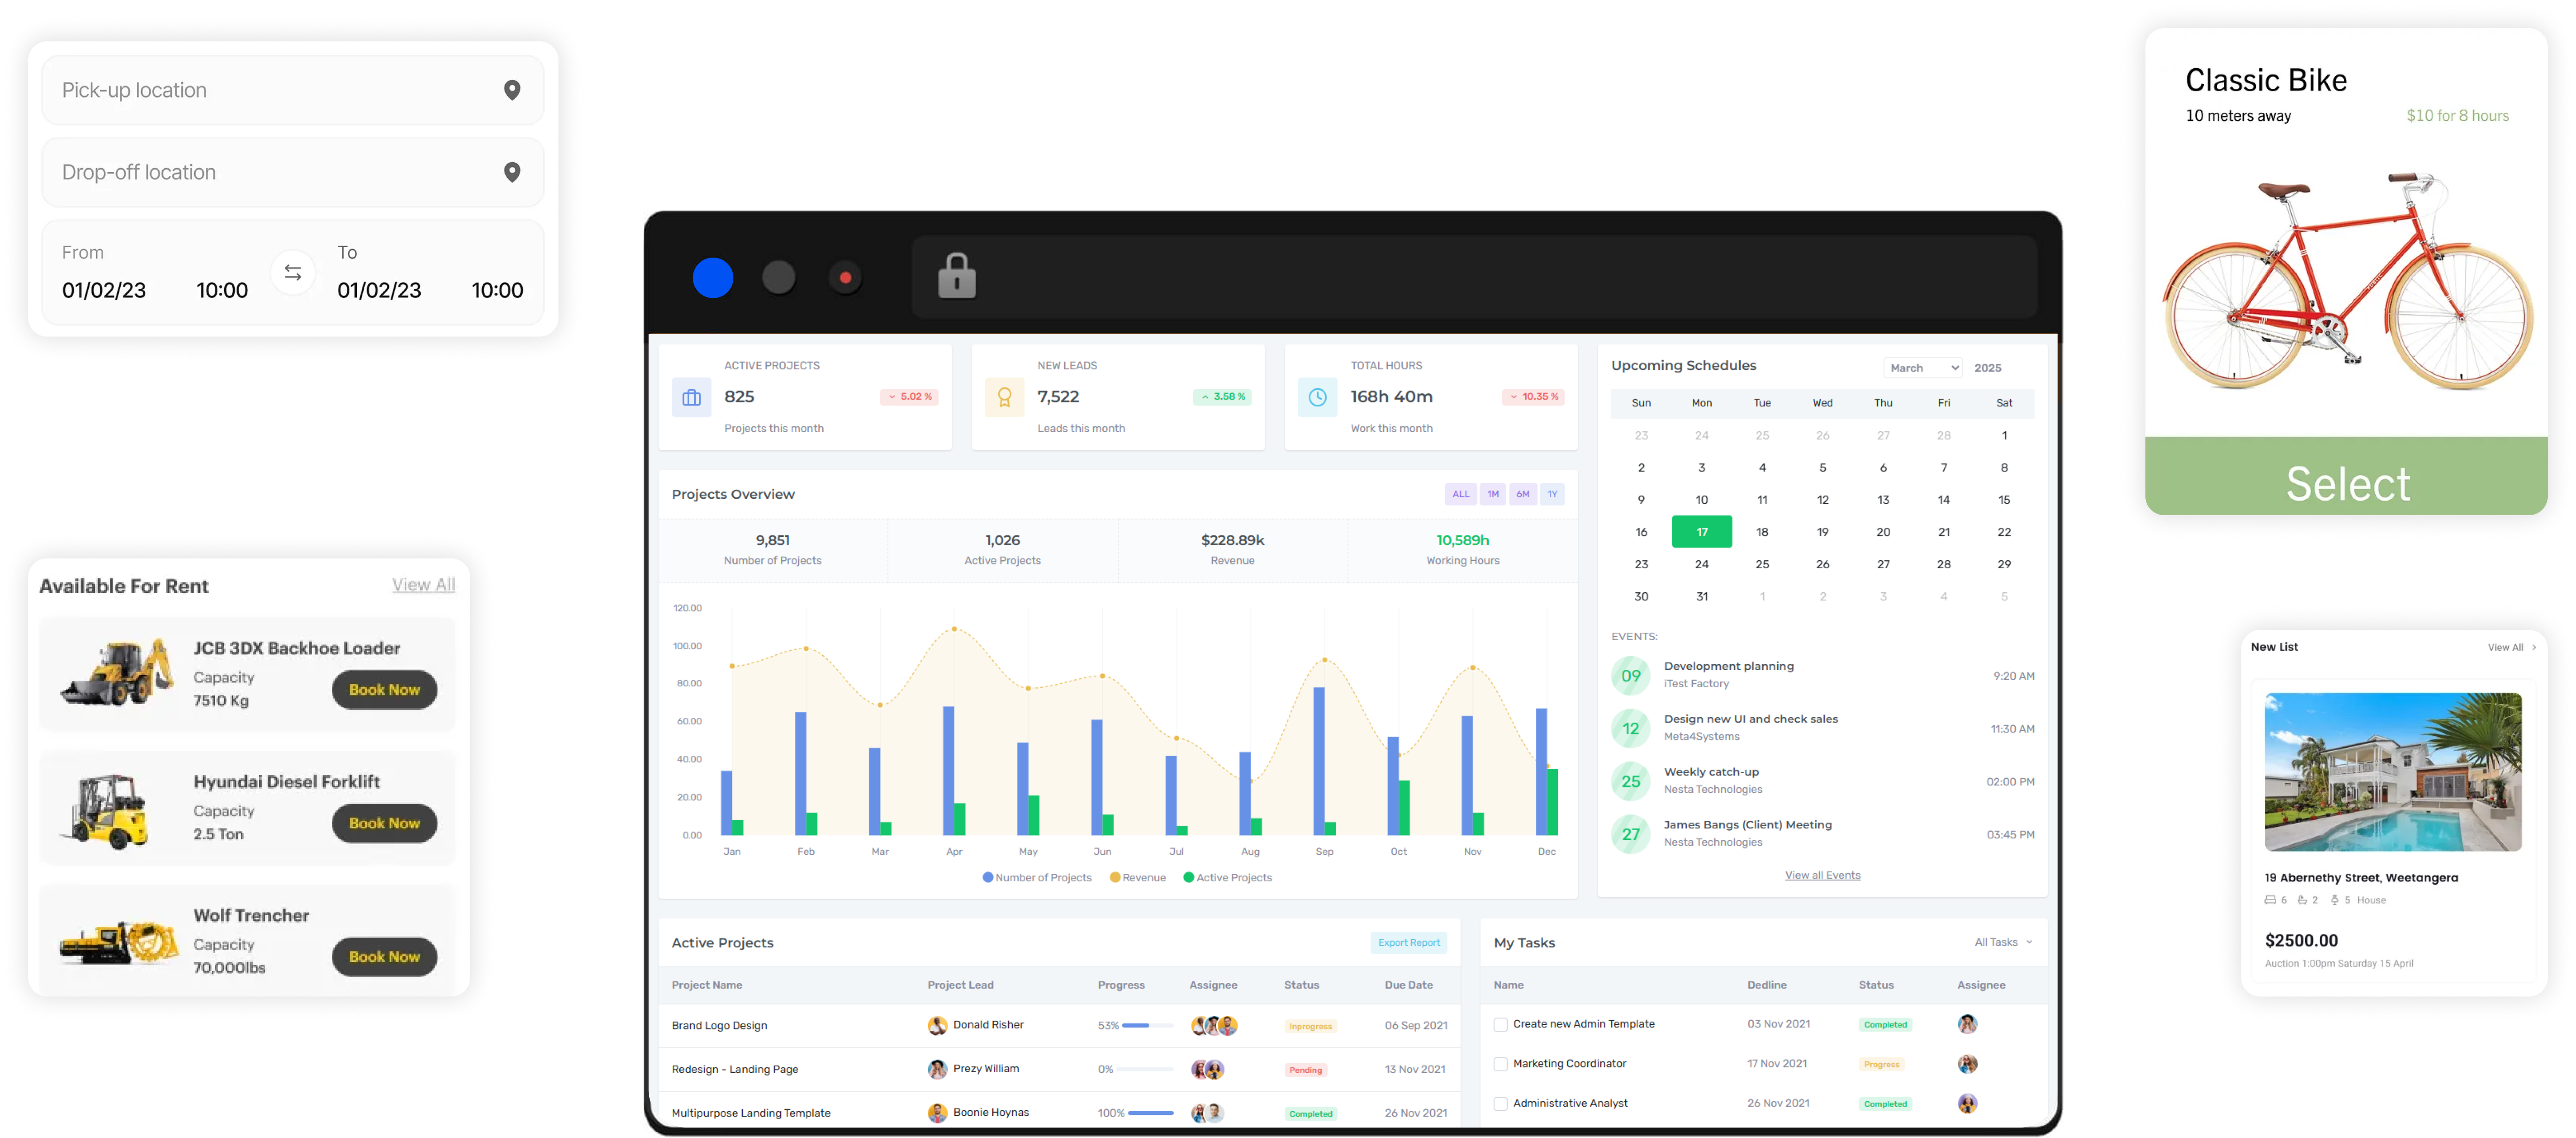Swap From and To dates icon

(x=293, y=272)
